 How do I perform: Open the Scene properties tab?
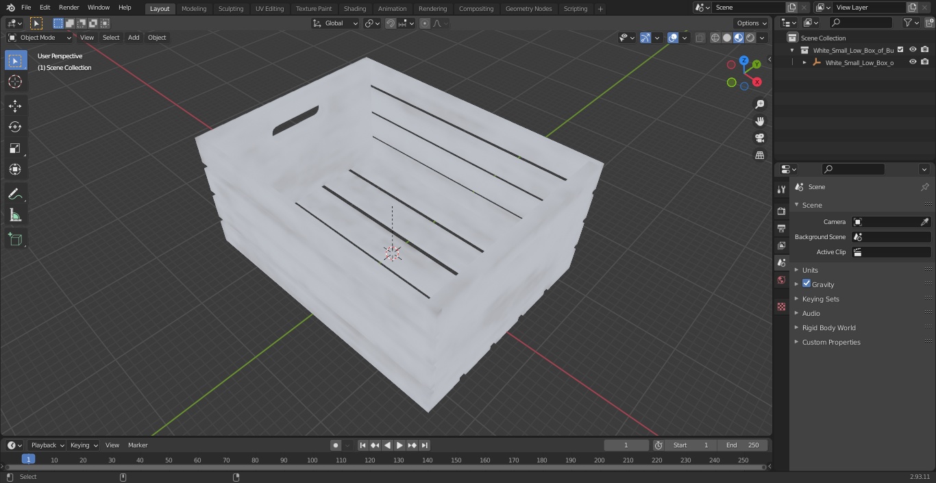(x=781, y=262)
